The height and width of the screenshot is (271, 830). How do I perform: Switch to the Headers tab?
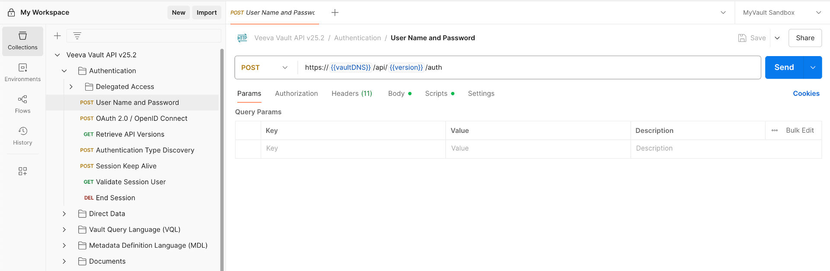pos(351,94)
